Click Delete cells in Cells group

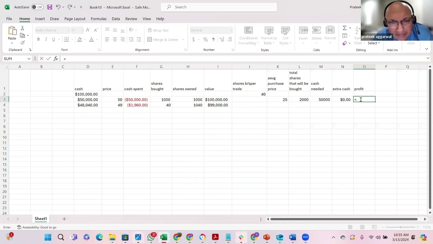pos(317,36)
